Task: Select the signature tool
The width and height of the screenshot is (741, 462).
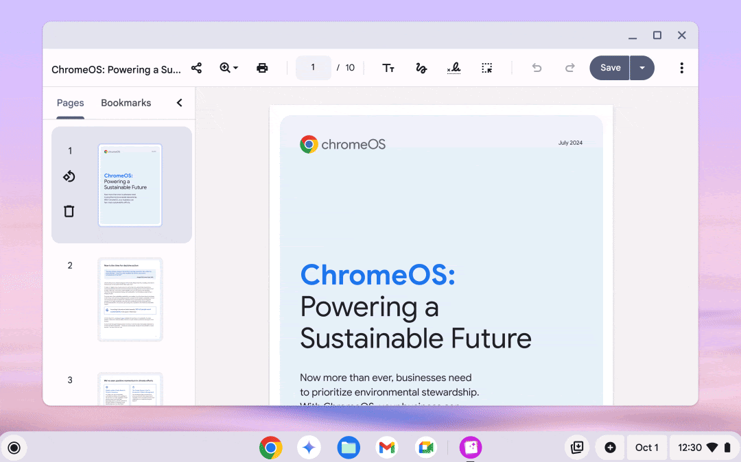Action: [454, 68]
